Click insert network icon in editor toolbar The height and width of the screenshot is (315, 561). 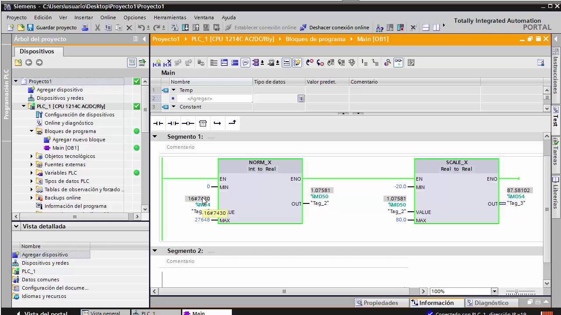point(156,63)
